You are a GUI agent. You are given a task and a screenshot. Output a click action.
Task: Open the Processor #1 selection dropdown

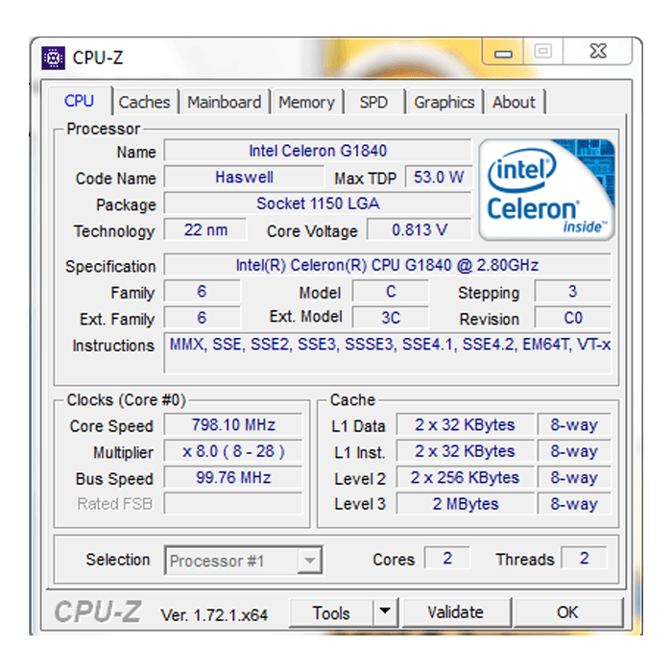pos(244,560)
